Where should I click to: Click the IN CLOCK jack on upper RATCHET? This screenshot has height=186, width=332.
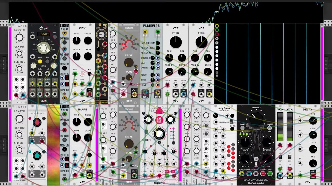coord(64,33)
